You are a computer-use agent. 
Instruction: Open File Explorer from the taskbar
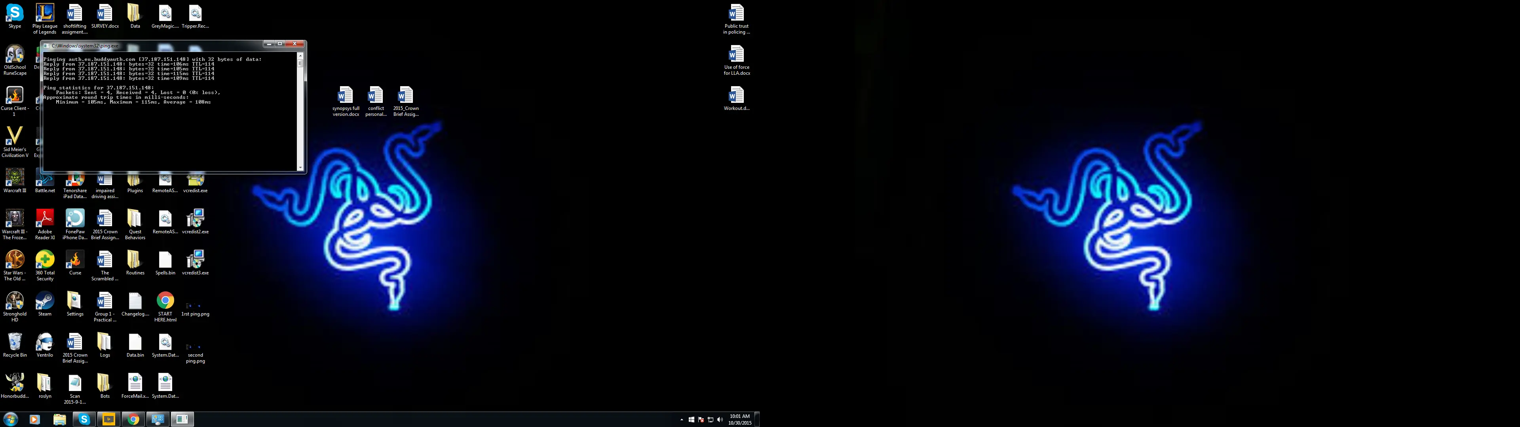[59, 419]
